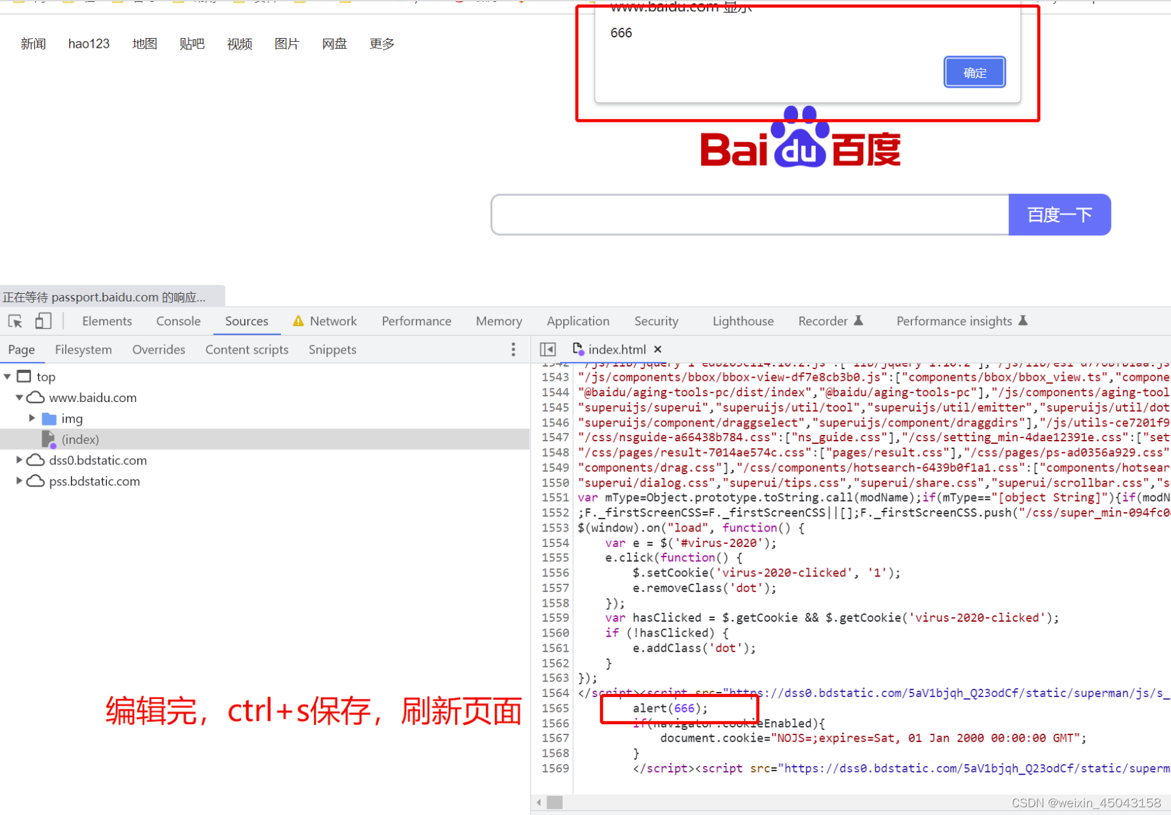1171x815 pixels.
Task: Click the scroll-left arrow in code editor
Action: pos(539,802)
